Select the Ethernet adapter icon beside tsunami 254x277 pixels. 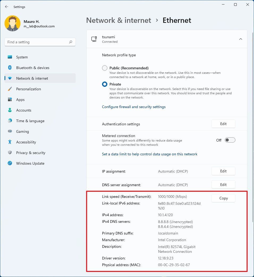[x=94, y=39]
